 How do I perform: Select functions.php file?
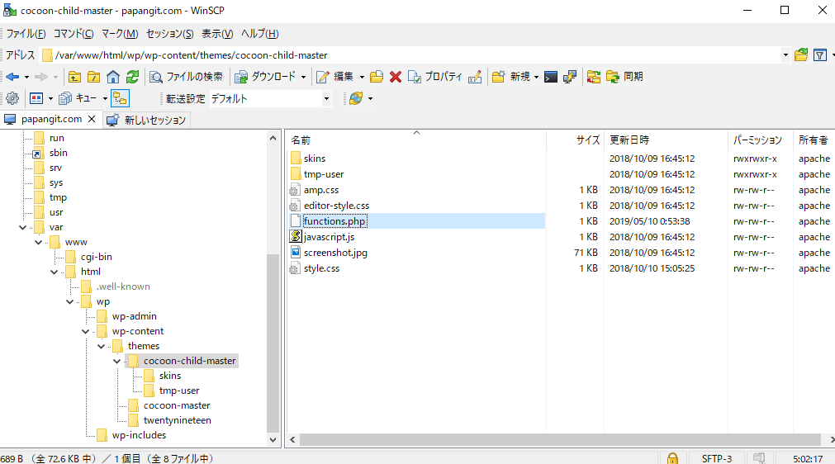coord(334,221)
